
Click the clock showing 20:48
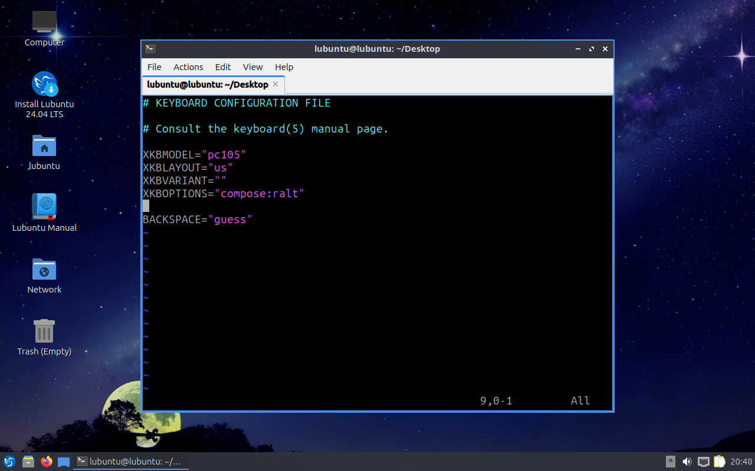(741, 462)
